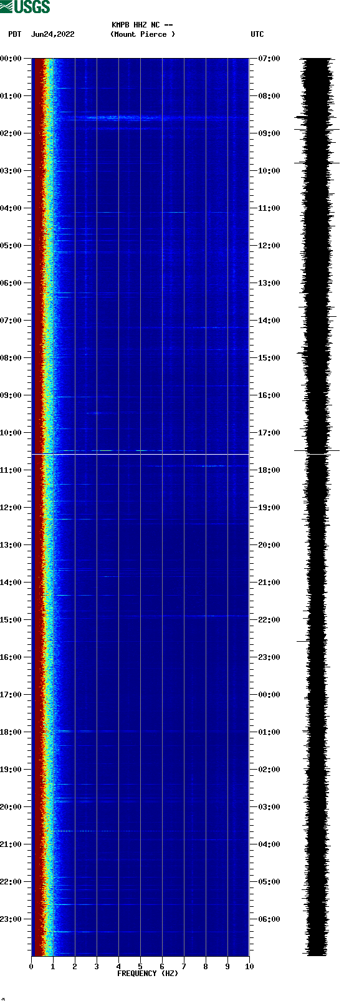Click the 15:00 PDT time tick label
Image resolution: width=344 pixels, height=1006 pixels.
pos(11,620)
